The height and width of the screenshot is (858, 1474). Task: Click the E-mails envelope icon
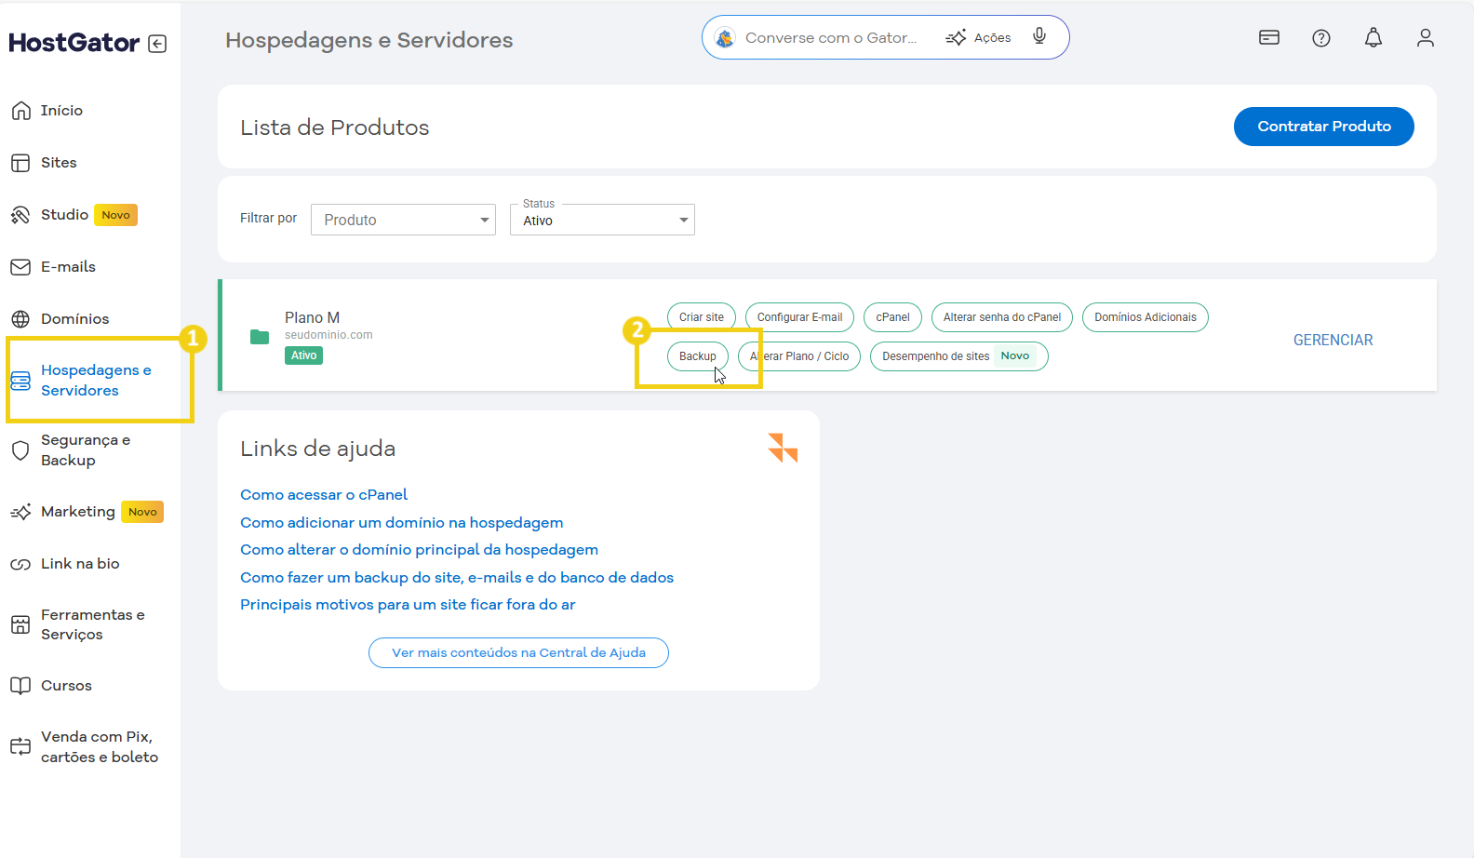(20, 267)
